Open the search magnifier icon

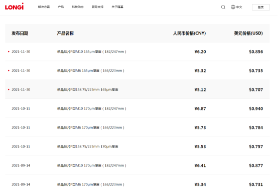tap(223, 7)
